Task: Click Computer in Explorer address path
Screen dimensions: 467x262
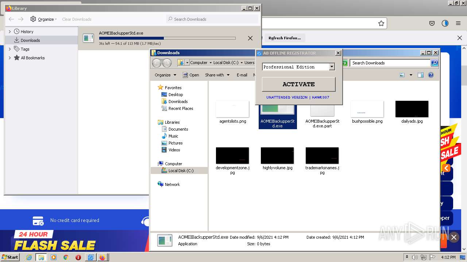Action: 198,63
